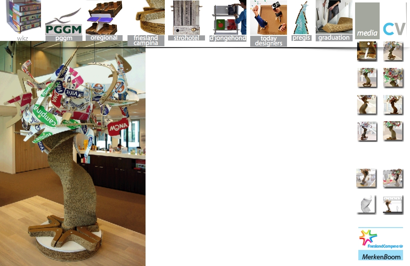Select the today designers menu label
The height and width of the screenshot is (266, 410).
point(269,41)
